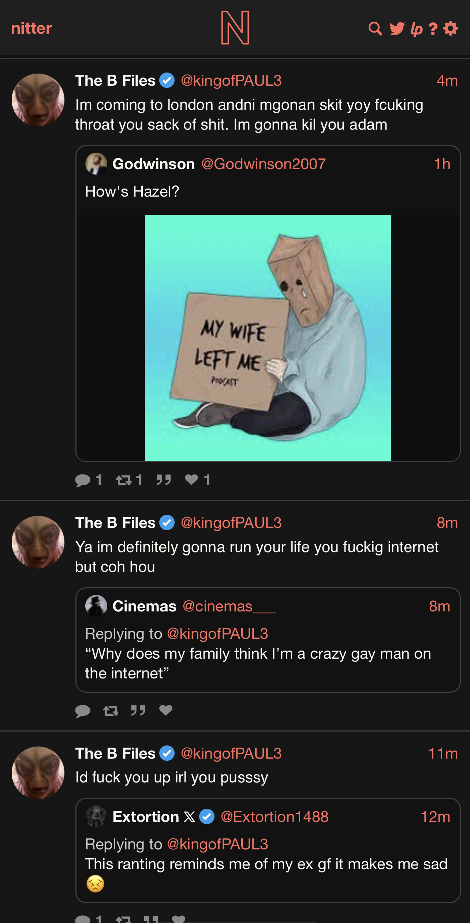This screenshot has width=470, height=923.
Task: Click retweet icon under the Cinemas quote tweet
Action: pyautogui.click(x=111, y=711)
